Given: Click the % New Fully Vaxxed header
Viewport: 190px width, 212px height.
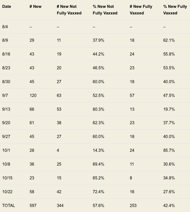Looking at the screenshot, I should click(x=175, y=10).
